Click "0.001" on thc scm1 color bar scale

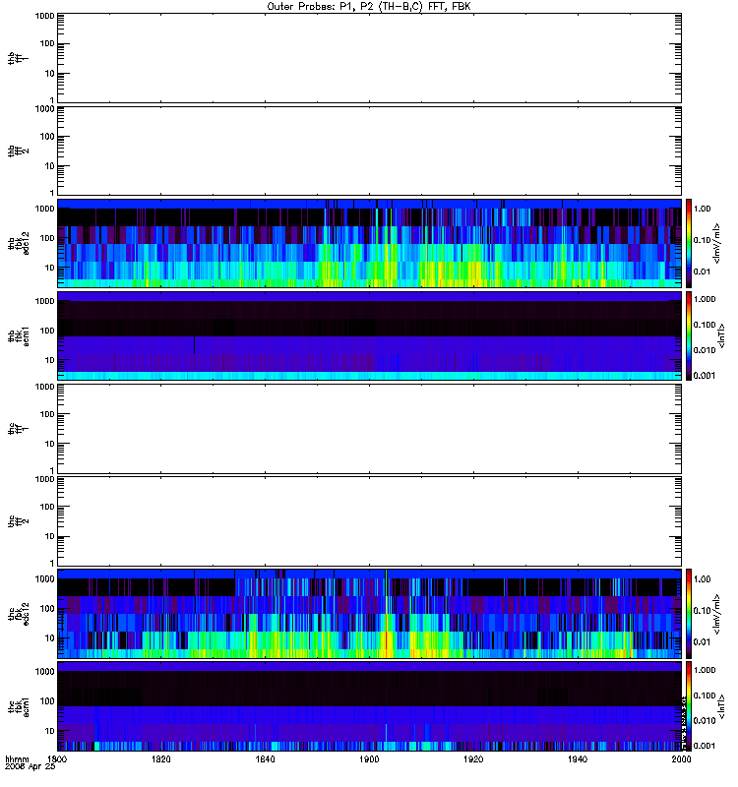pos(705,746)
